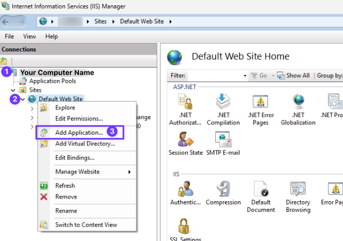Collapse the Sites tree node
Screen dimensions: 343x241
click(x=13, y=90)
